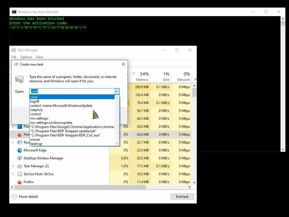Close the Windows has been blocked window

279,12
